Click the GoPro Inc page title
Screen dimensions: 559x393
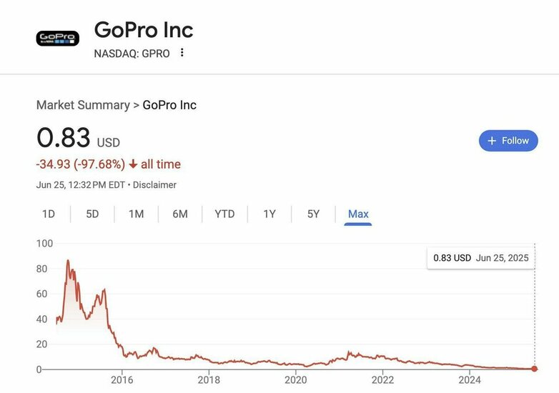pos(144,30)
